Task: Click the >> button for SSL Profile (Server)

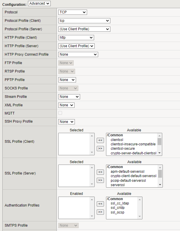Action: [x=100, y=180]
